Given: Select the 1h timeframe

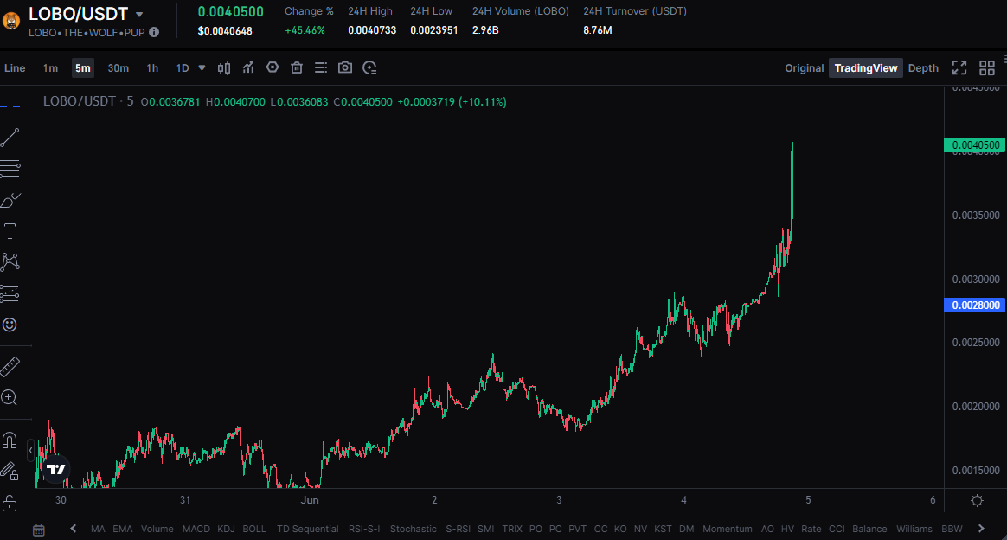Looking at the screenshot, I should pyautogui.click(x=152, y=68).
